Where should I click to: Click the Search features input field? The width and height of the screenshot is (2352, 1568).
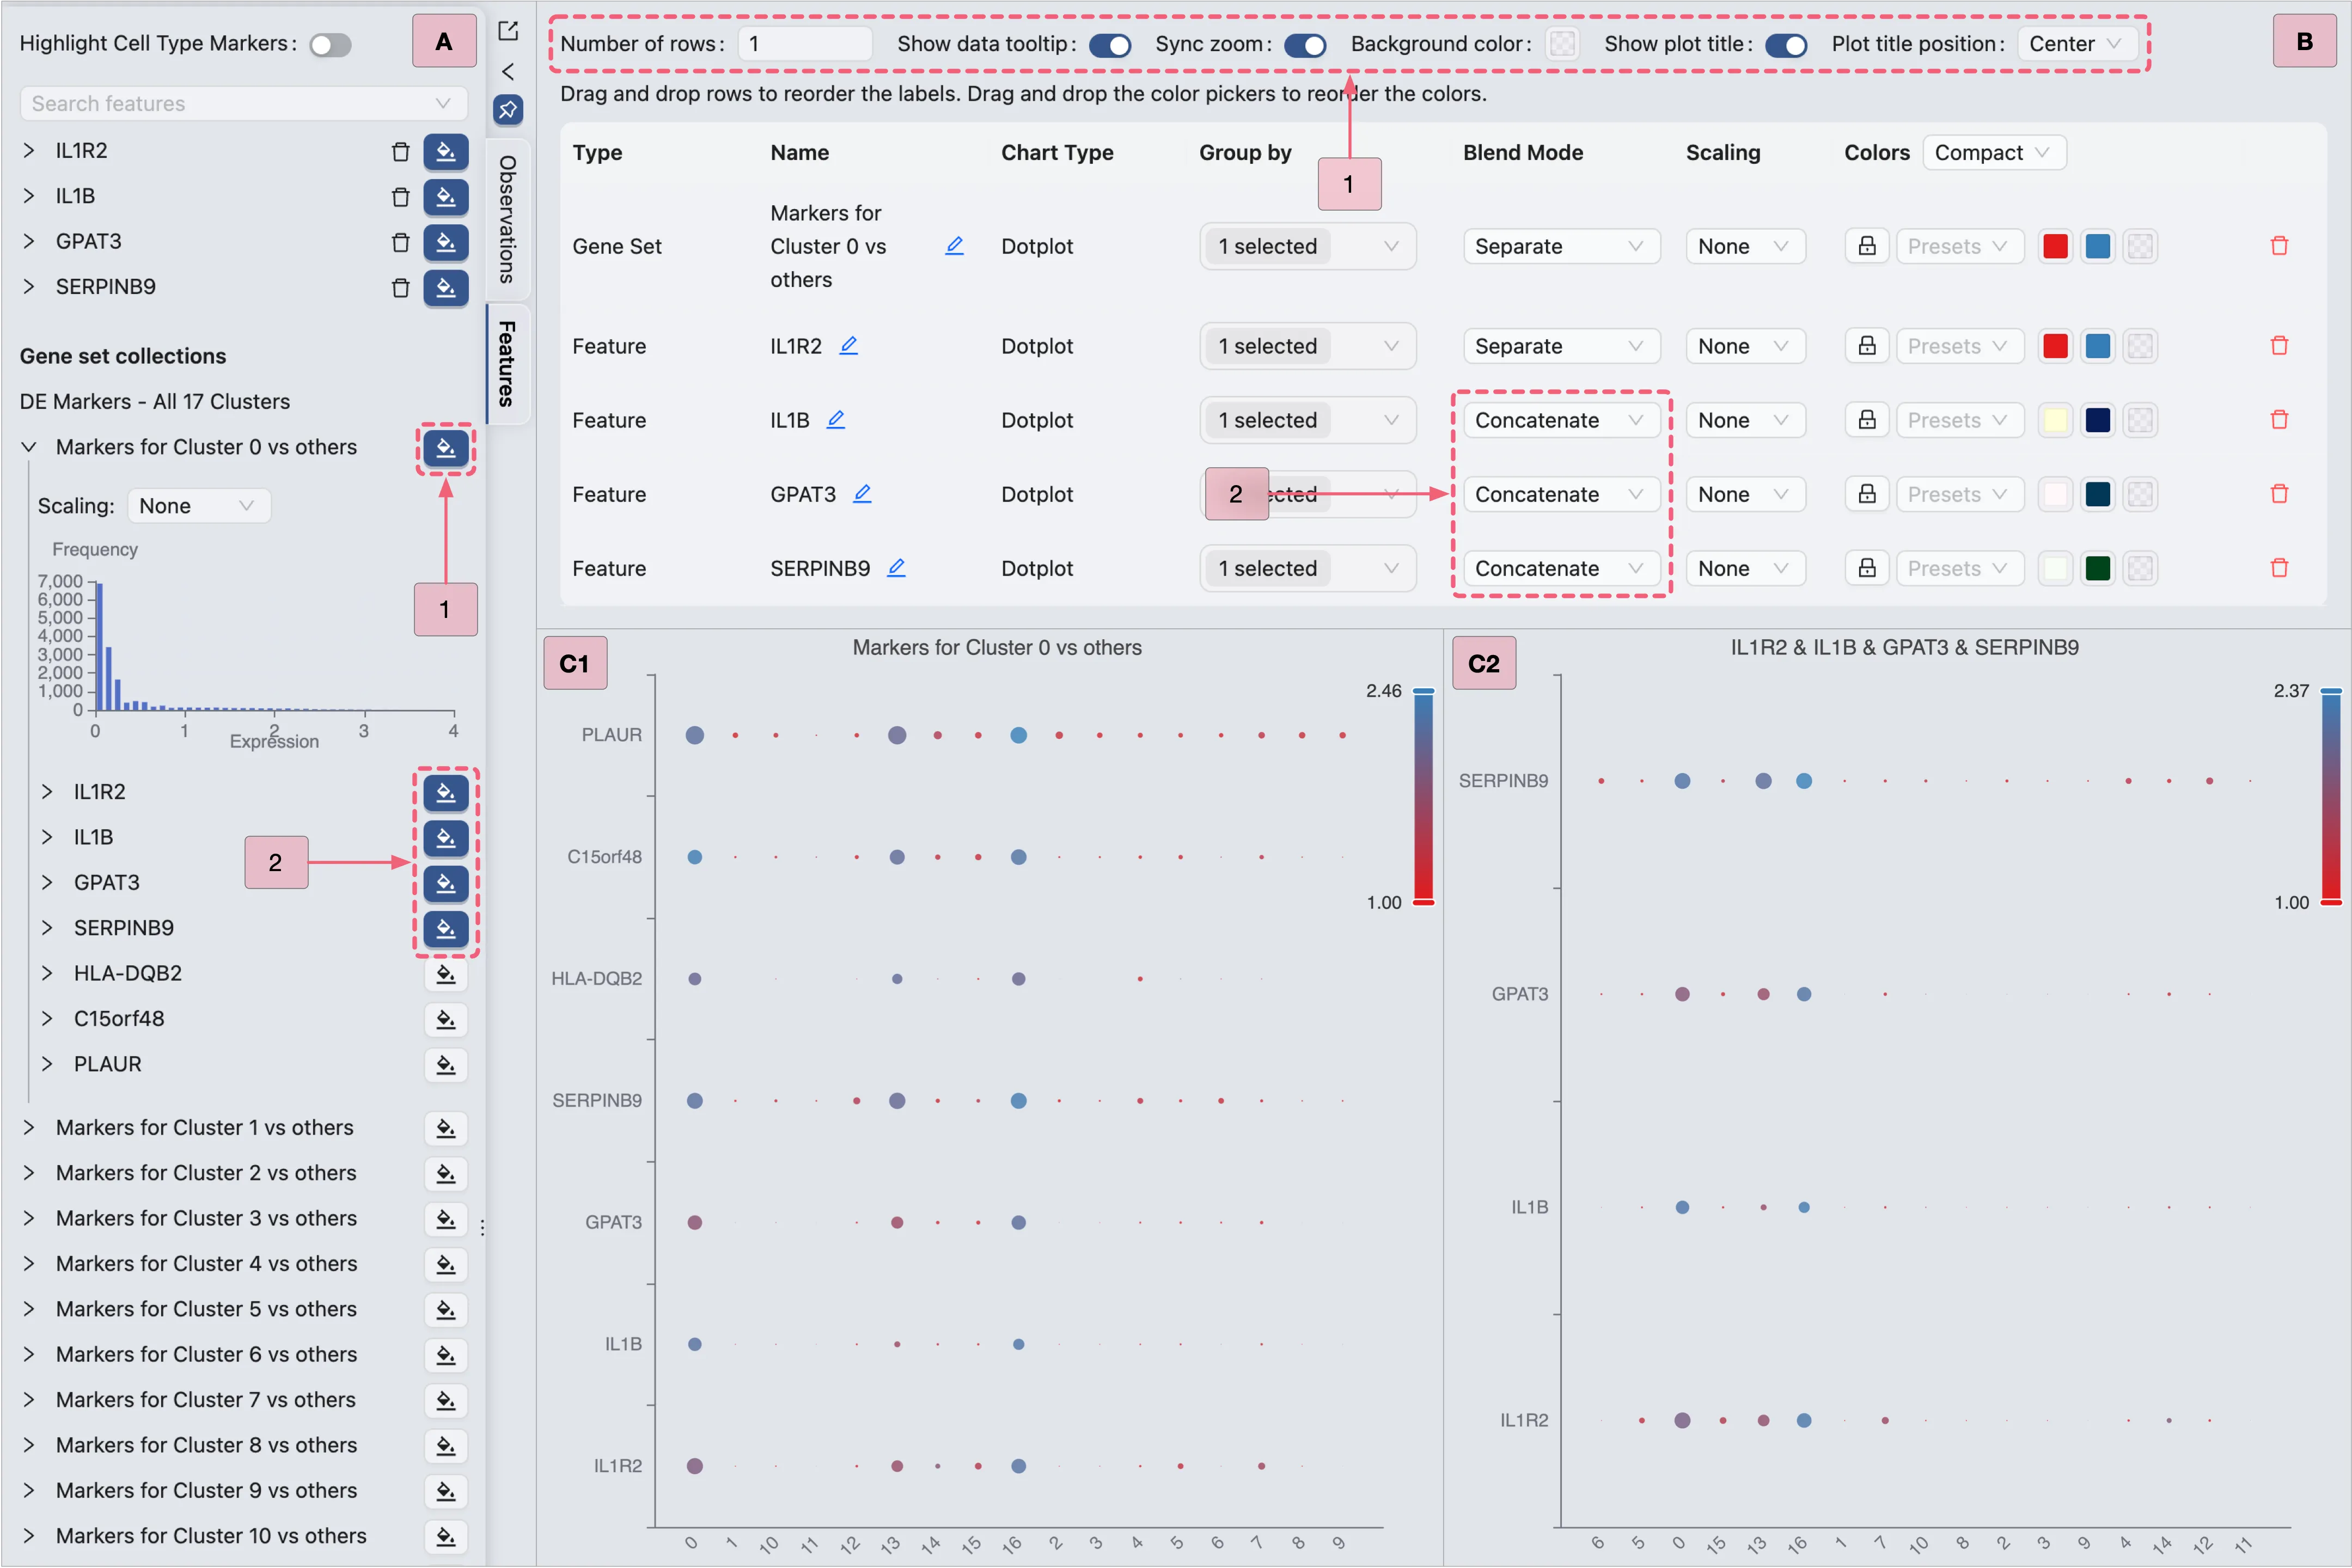point(230,104)
